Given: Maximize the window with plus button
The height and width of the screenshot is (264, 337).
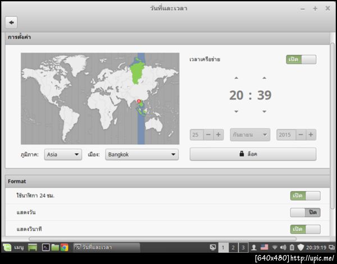Looking at the screenshot, I should (315, 8).
